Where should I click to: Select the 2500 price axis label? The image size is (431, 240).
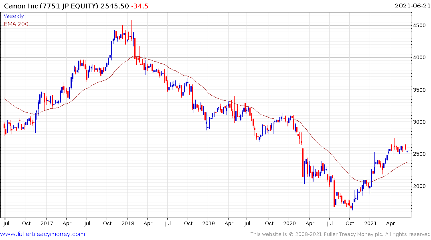tap(419, 154)
